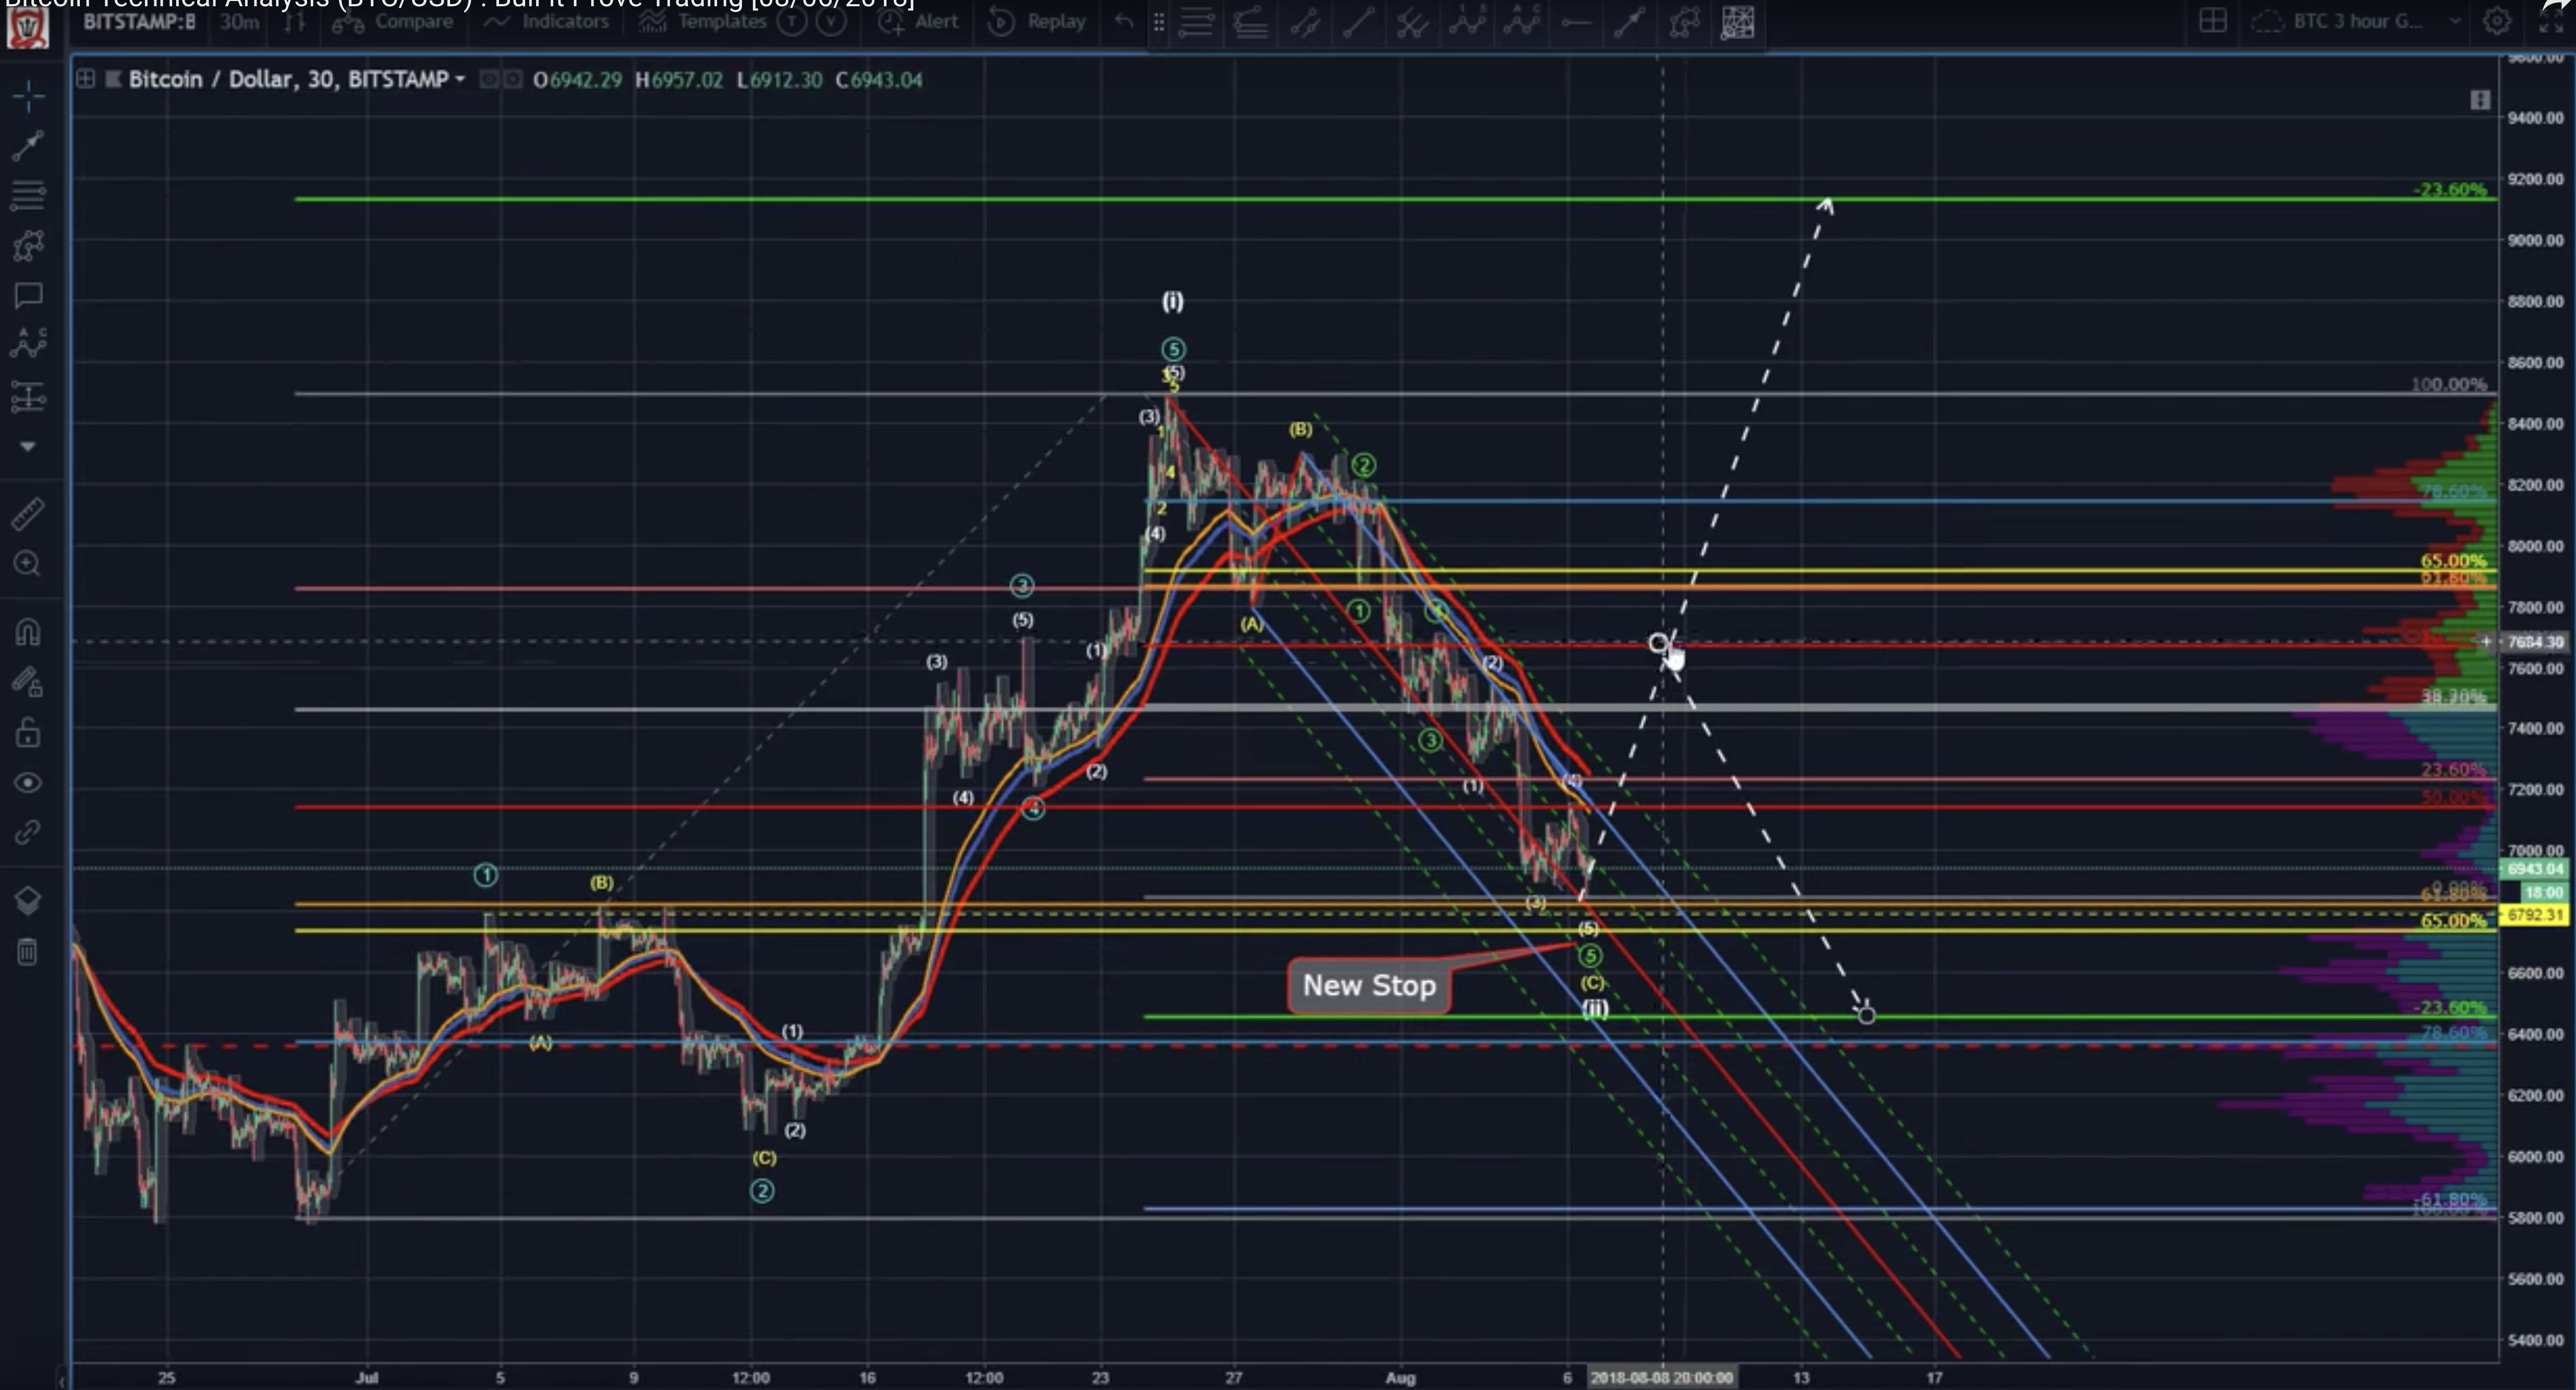Select horizontal ray tool in favorites toolbar
This screenshot has height=1390, width=2576.
pyautogui.click(x=1575, y=22)
